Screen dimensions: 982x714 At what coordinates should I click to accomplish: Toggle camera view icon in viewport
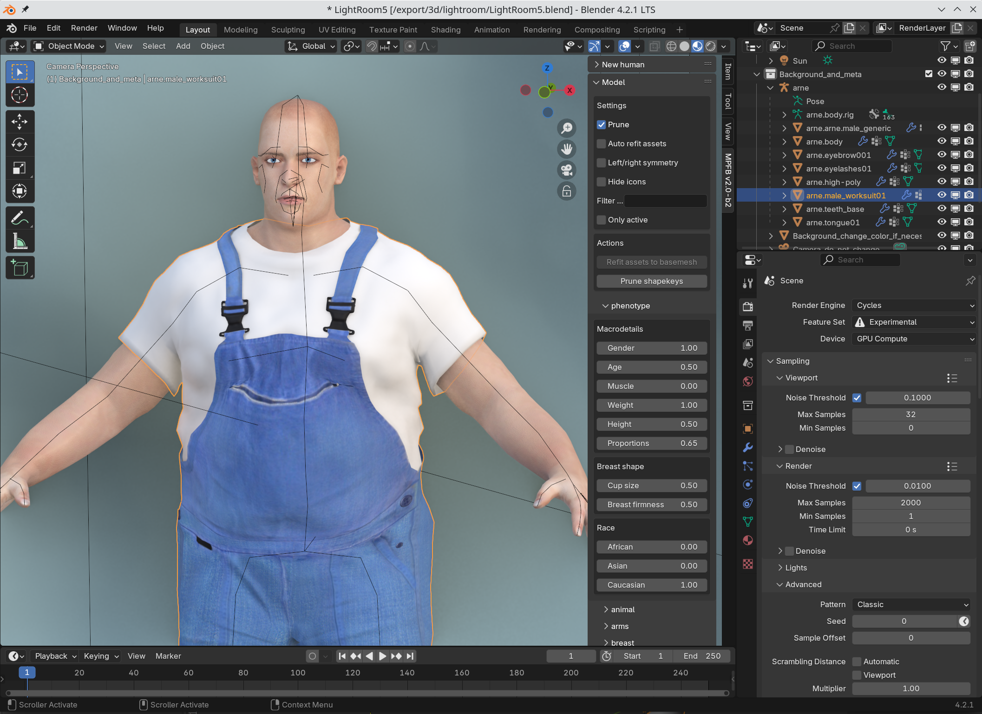[x=567, y=170]
